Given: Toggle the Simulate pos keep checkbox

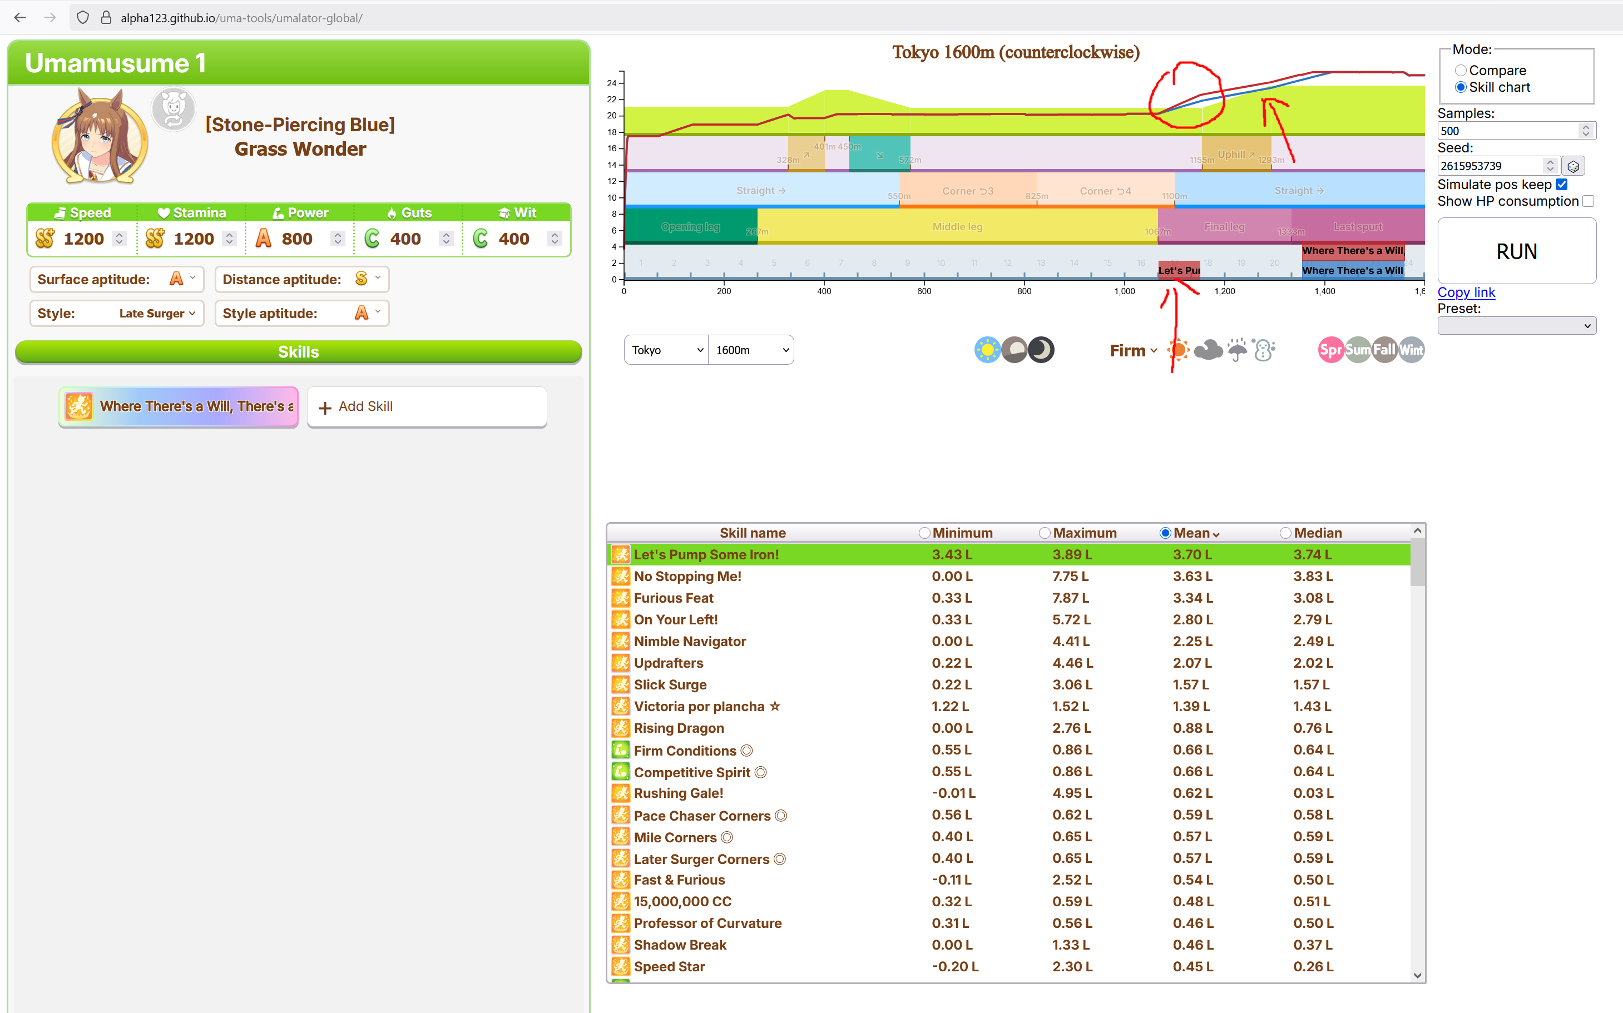Looking at the screenshot, I should pyautogui.click(x=1561, y=184).
